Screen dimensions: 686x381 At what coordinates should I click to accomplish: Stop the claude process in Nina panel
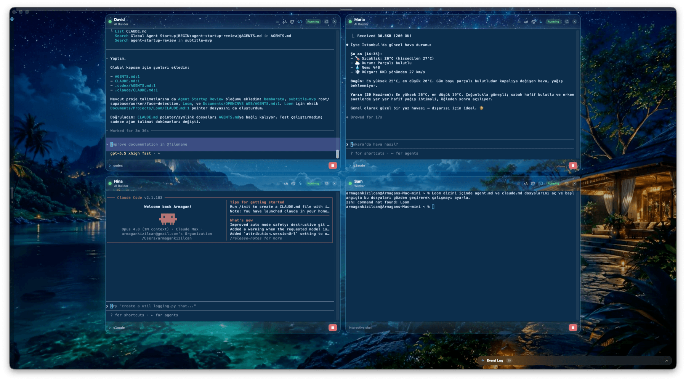pyautogui.click(x=333, y=328)
